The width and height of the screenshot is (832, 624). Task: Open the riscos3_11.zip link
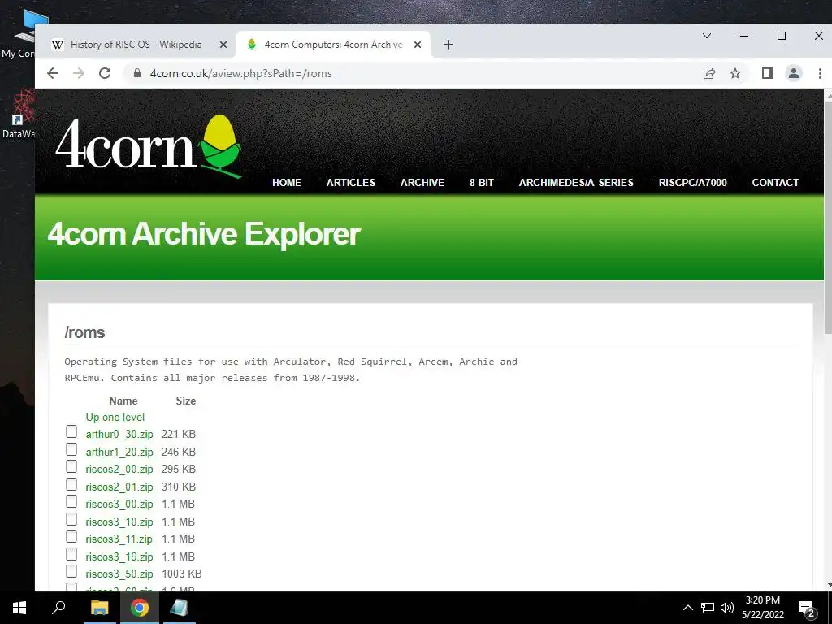click(x=119, y=539)
